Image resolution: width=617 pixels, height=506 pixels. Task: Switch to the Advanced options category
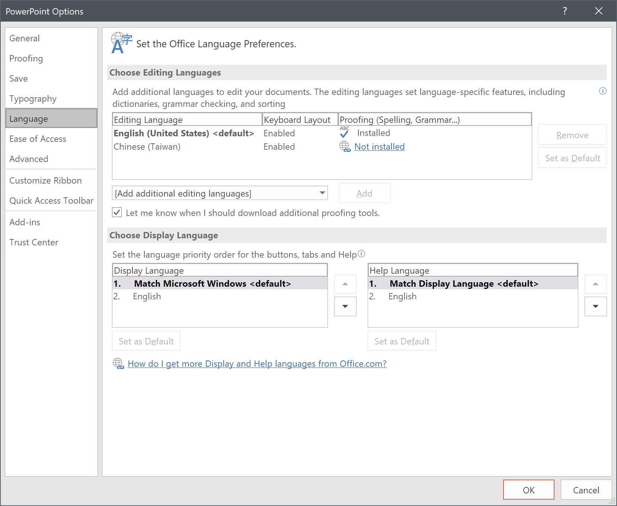click(51, 159)
